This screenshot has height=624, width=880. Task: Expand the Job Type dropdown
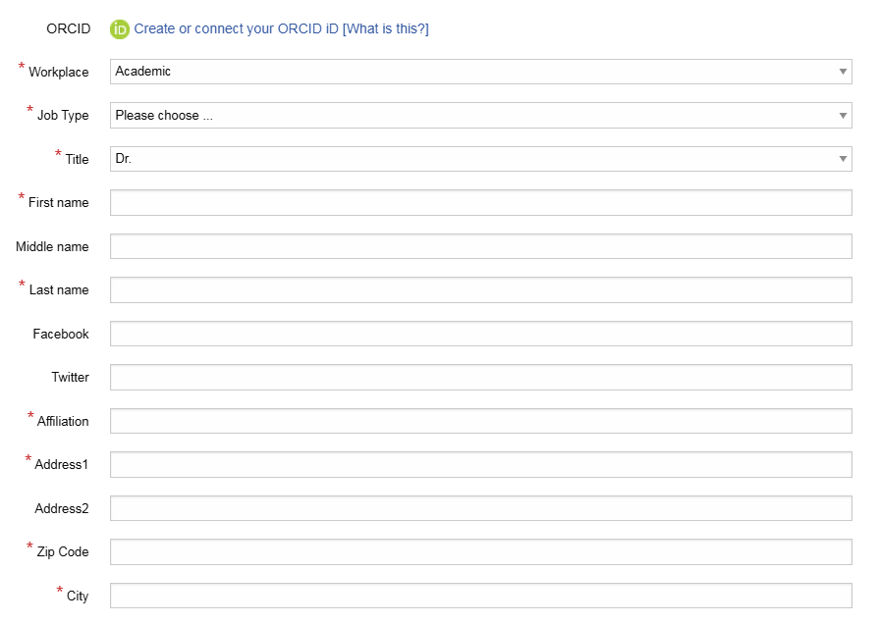pos(471,116)
